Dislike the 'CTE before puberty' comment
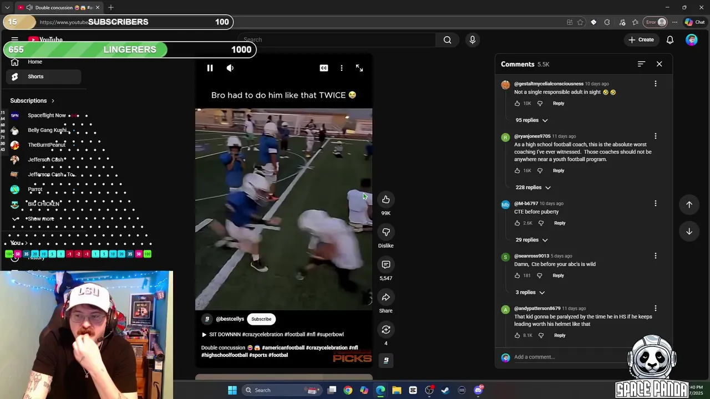The width and height of the screenshot is (710, 399). (x=541, y=223)
